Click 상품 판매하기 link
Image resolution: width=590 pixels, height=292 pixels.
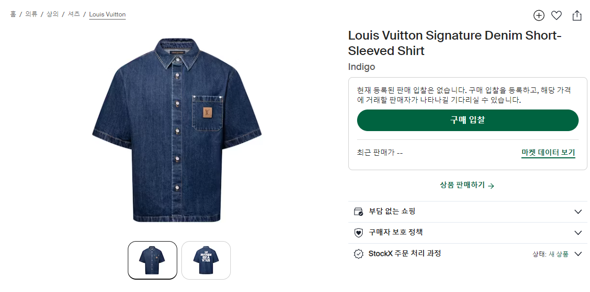[x=462, y=186]
